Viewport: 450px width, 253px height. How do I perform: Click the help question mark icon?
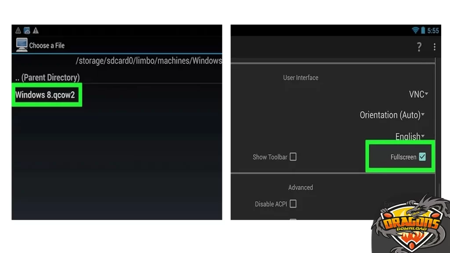pyautogui.click(x=419, y=47)
